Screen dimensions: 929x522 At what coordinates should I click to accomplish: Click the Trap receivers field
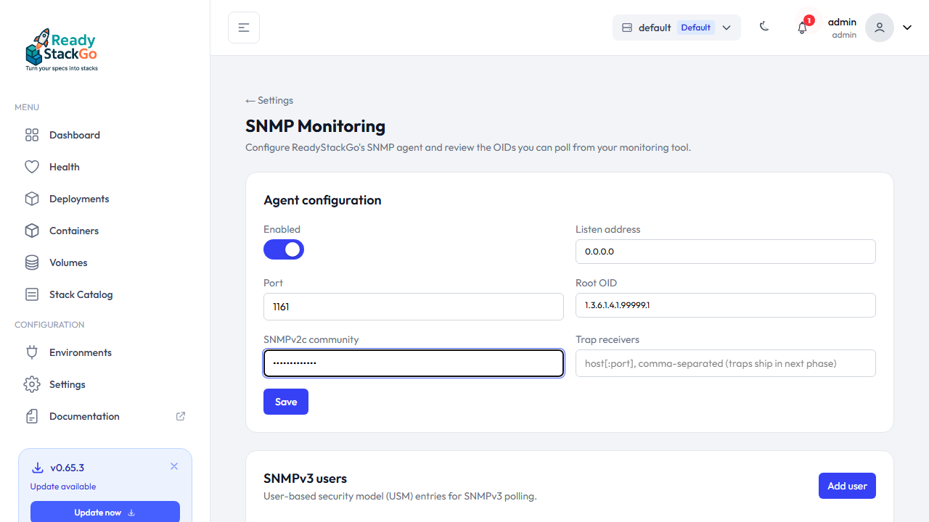pos(726,363)
